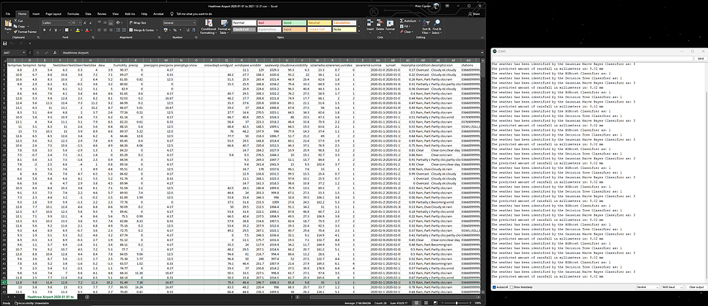Toggle Autoscroll checkbox in COM5 window
The image size is (708, 306).
tap(494, 287)
